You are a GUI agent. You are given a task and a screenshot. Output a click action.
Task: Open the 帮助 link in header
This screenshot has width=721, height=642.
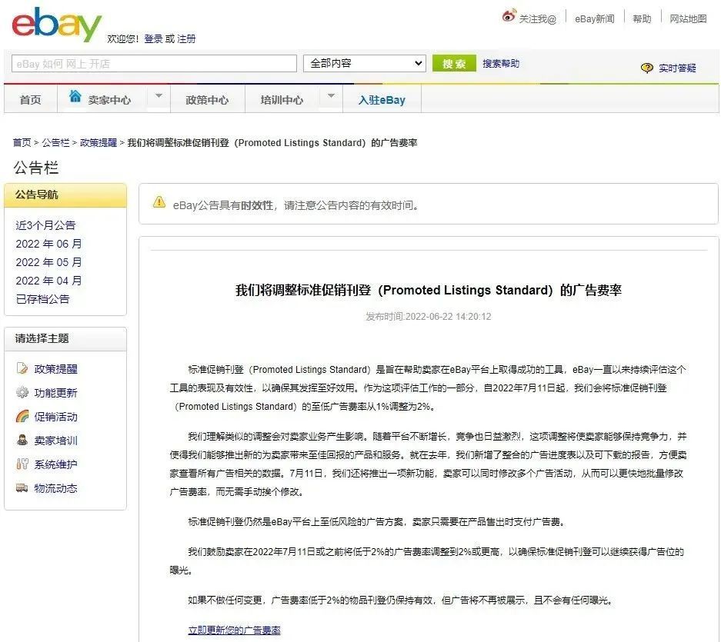coord(642,19)
